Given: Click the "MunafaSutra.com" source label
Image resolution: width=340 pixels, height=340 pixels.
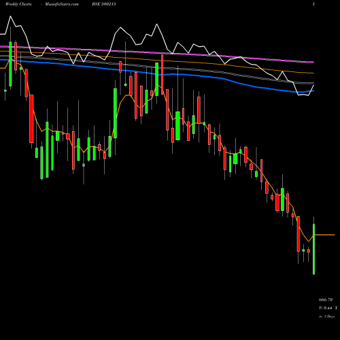Looking at the screenshot, I should [x=62, y=4].
